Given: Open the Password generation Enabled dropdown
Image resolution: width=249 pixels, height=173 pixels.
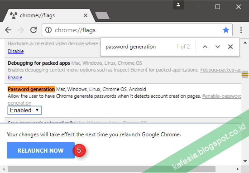Looking at the screenshot, I should tap(24, 110).
